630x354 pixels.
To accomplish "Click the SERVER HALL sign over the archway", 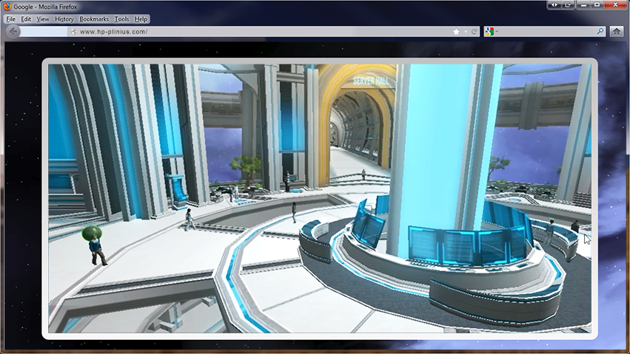I will pyautogui.click(x=371, y=81).
